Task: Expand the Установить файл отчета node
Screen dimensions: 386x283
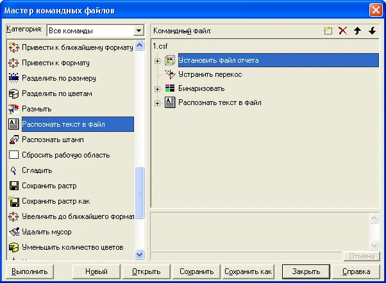Action: click(x=157, y=61)
